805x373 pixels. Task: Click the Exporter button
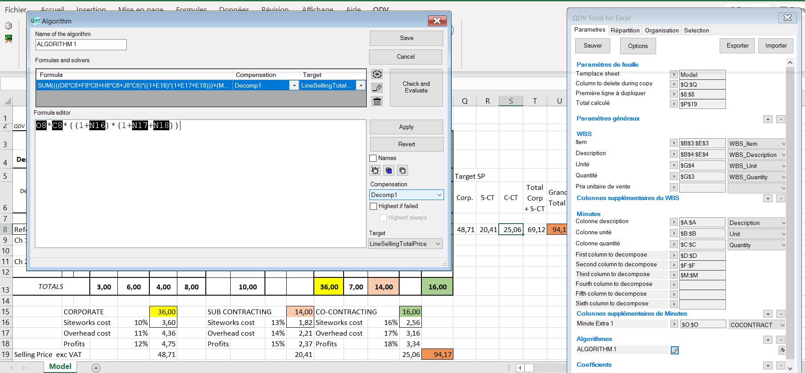(737, 45)
